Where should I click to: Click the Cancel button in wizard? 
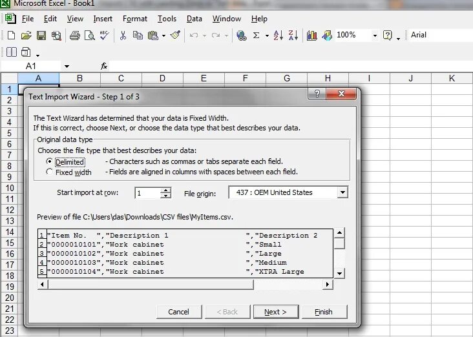(x=179, y=312)
